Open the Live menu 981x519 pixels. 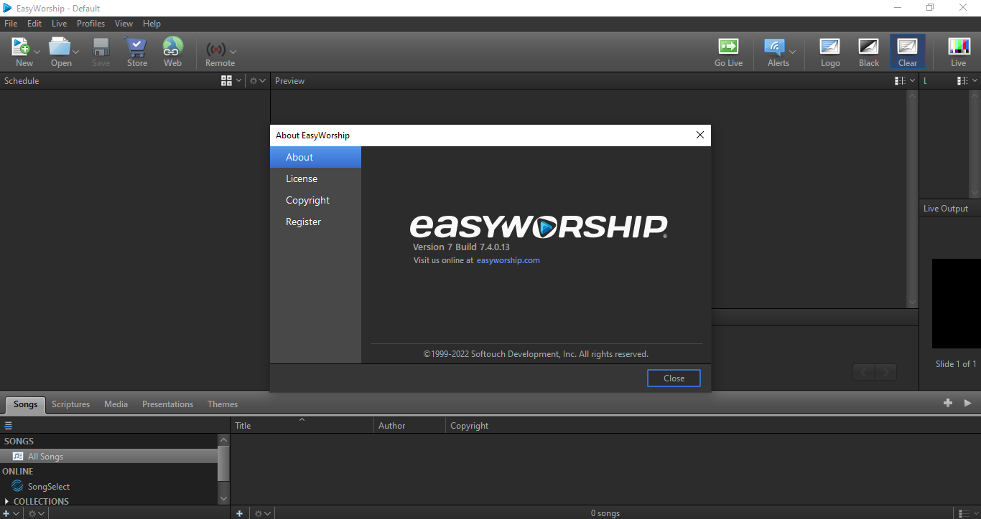(x=59, y=24)
